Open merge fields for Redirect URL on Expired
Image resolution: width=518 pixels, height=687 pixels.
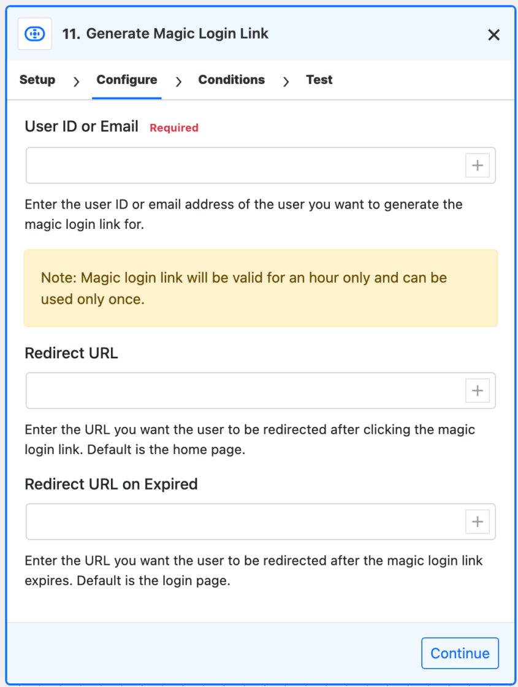pyautogui.click(x=478, y=521)
